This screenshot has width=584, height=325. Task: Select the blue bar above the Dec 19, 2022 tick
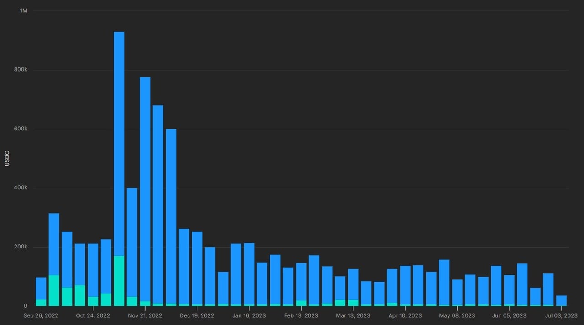(197, 268)
